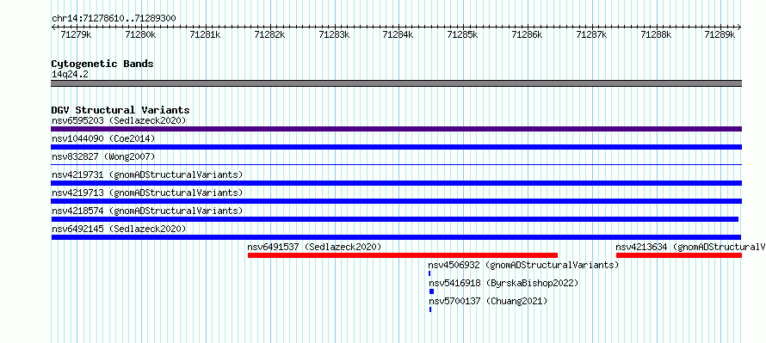
Task: Click the DGV Structural Variants track title
Action: tap(120, 110)
